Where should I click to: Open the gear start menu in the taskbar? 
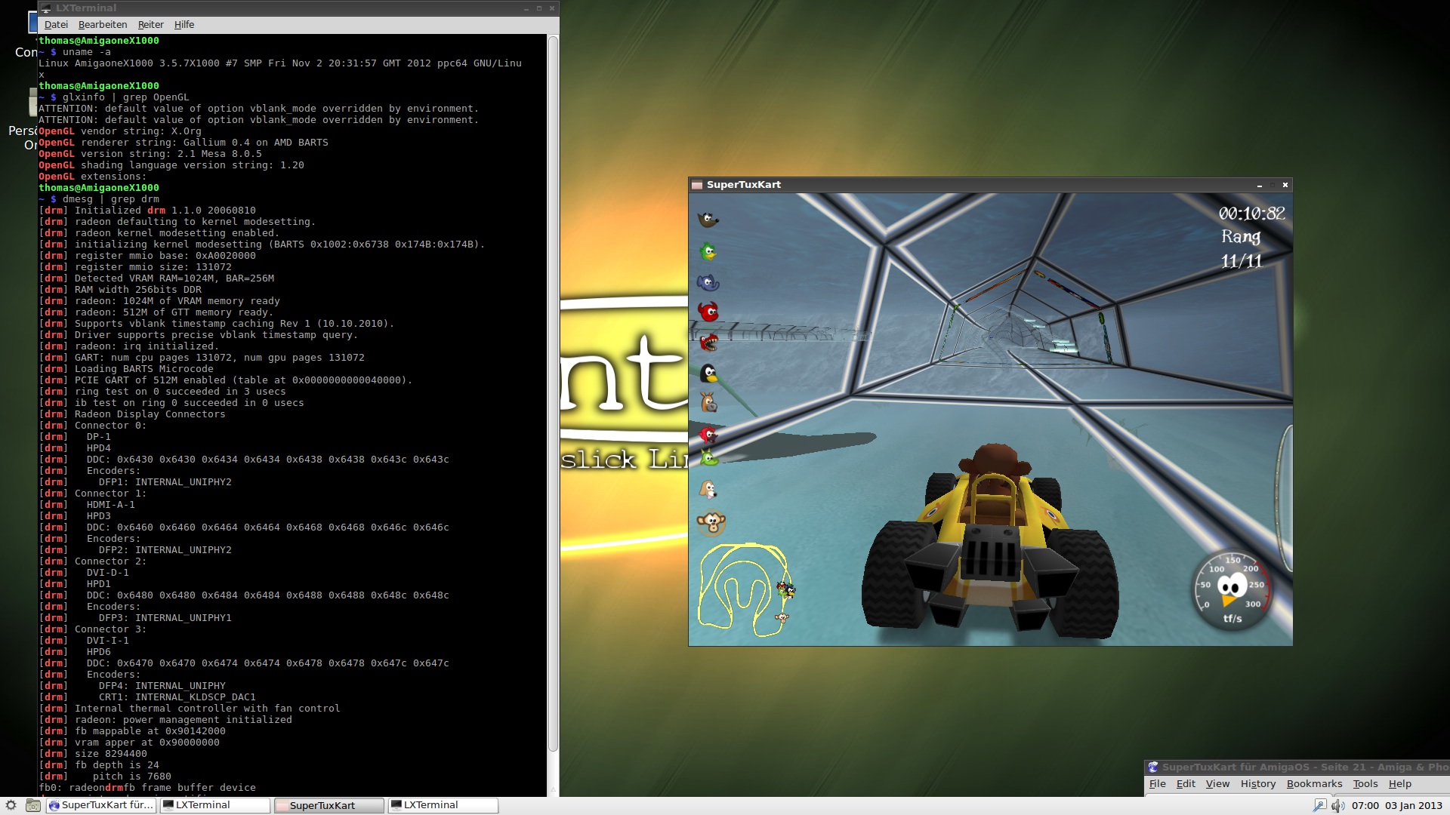tap(11, 805)
